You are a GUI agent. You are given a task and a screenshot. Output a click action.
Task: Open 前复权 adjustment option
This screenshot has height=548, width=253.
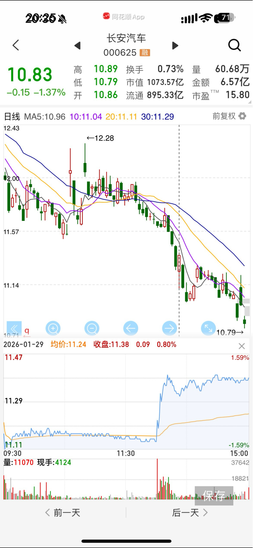(224, 116)
